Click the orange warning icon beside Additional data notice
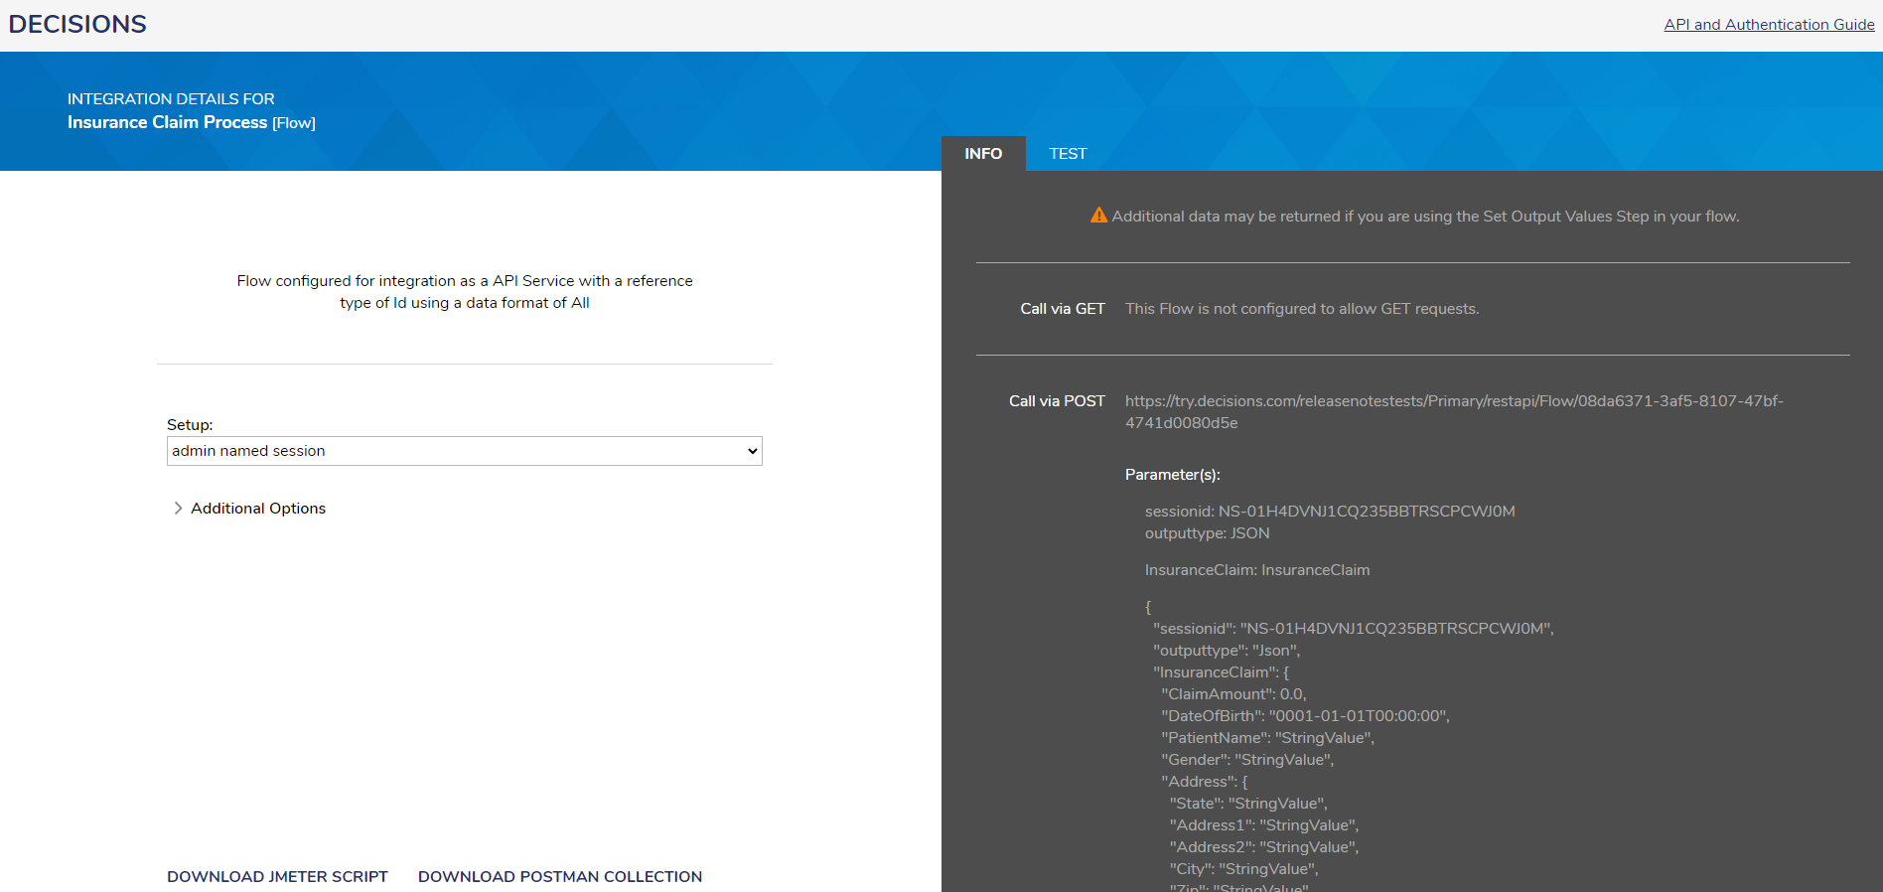 point(1098,216)
